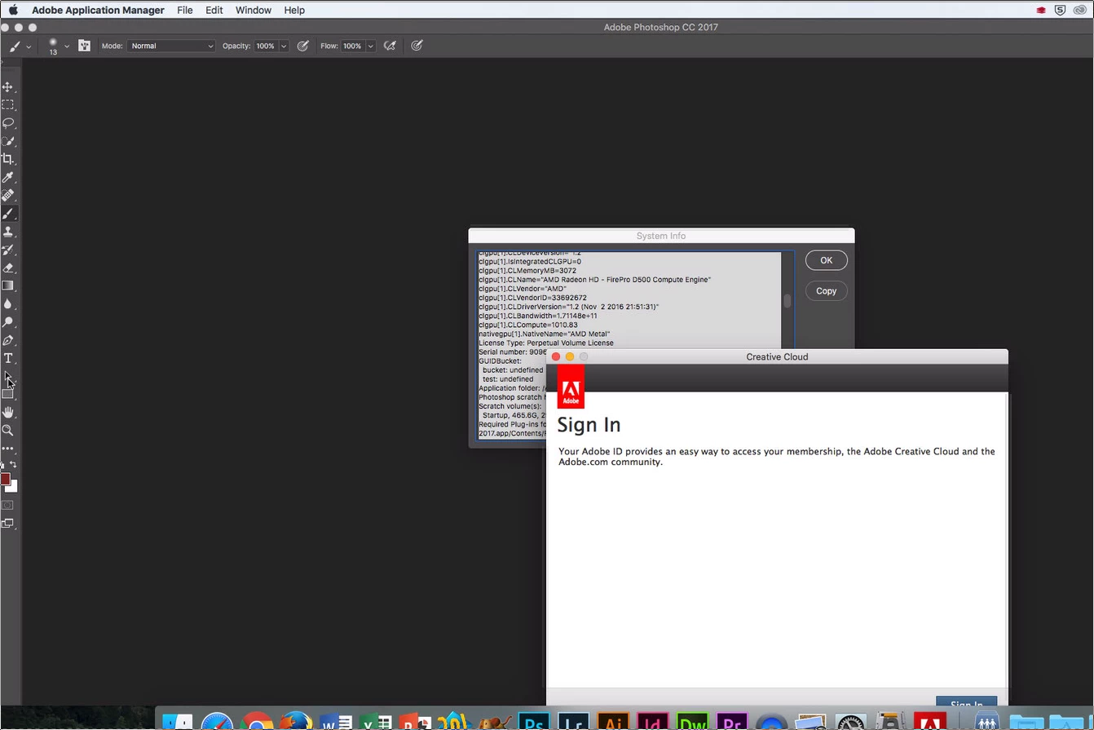This screenshot has width=1094, height=730.
Task: Select the Brush tool in tools panel
Action: pyautogui.click(x=8, y=214)
